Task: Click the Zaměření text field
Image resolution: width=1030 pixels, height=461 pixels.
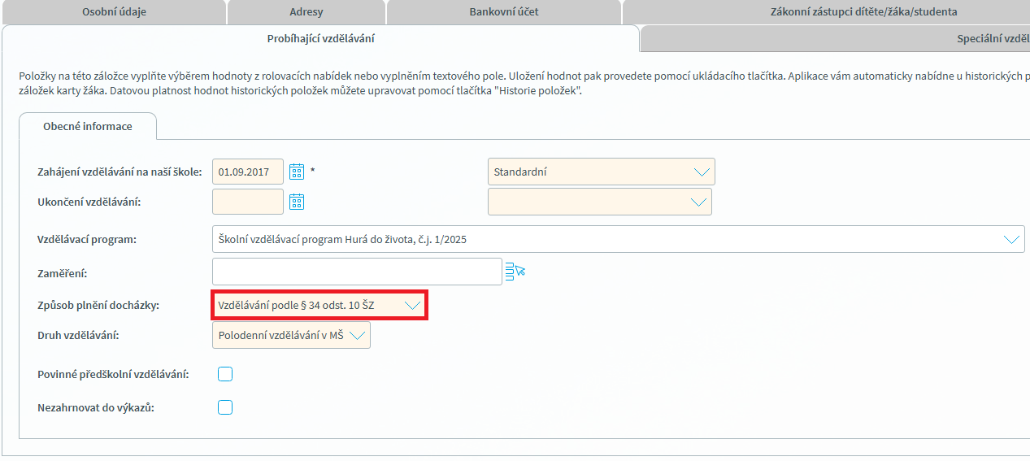Action: tap(357, 271)
